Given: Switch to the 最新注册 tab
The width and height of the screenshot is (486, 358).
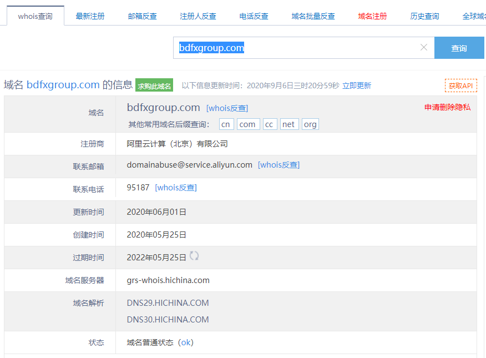Looking at the screenshot, I should (90, 16).
